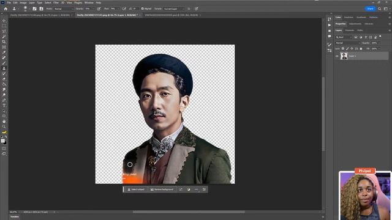The width and height of the screenshot is (392, 220).
Task: Click the foreground color swatch
Action: pos(2,141)
